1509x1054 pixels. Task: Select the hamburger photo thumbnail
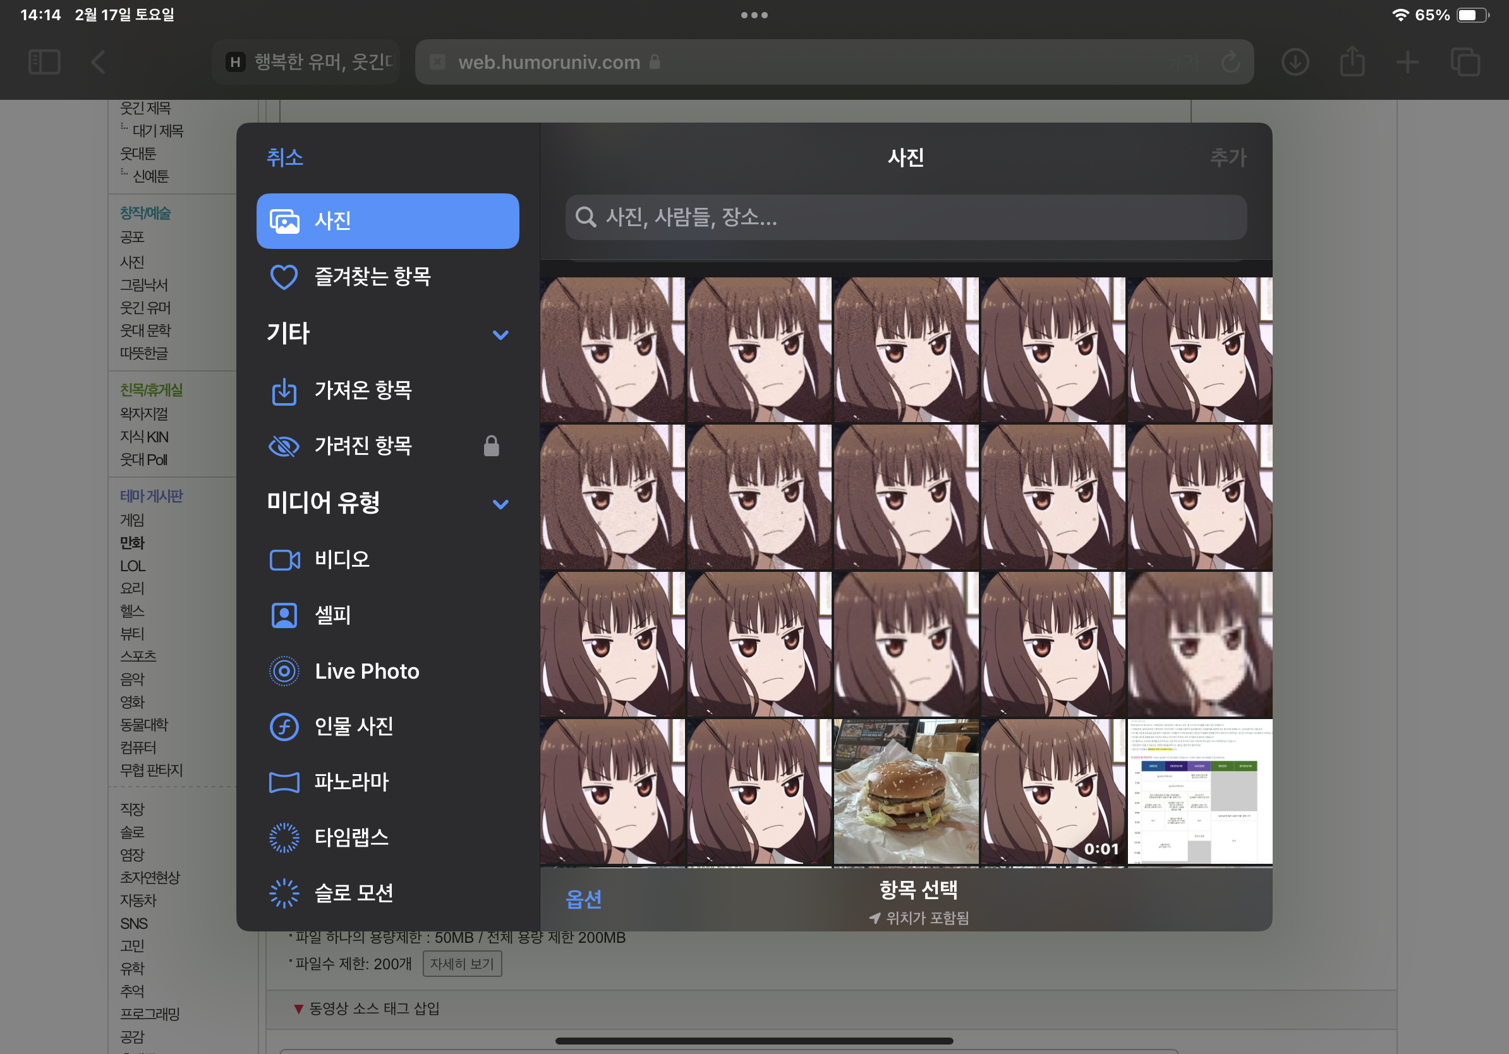point(905,791)
